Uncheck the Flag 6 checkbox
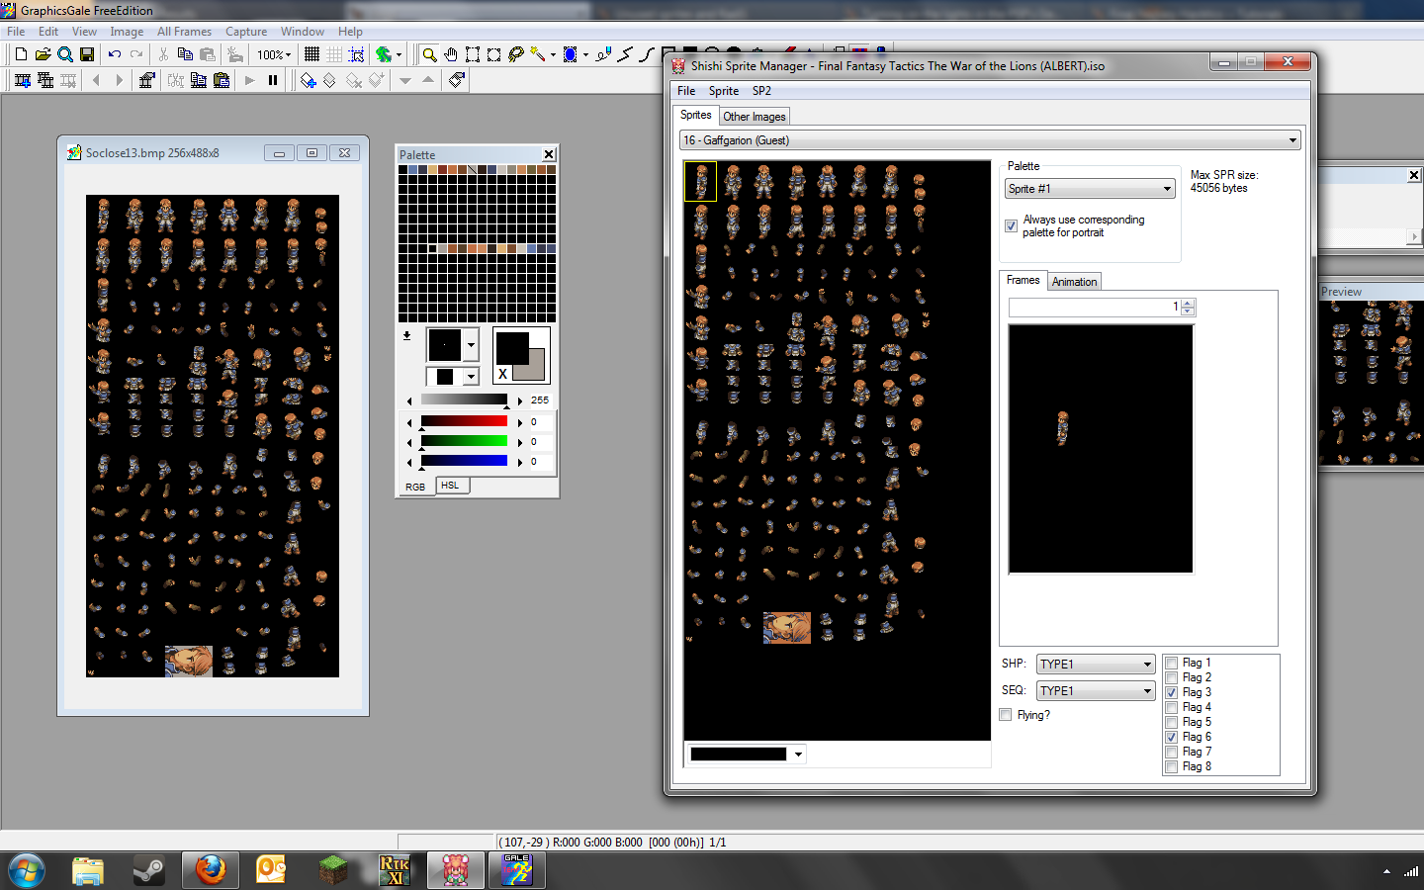This screenshot has height=890, width=1424. [x=1171, y=738]
